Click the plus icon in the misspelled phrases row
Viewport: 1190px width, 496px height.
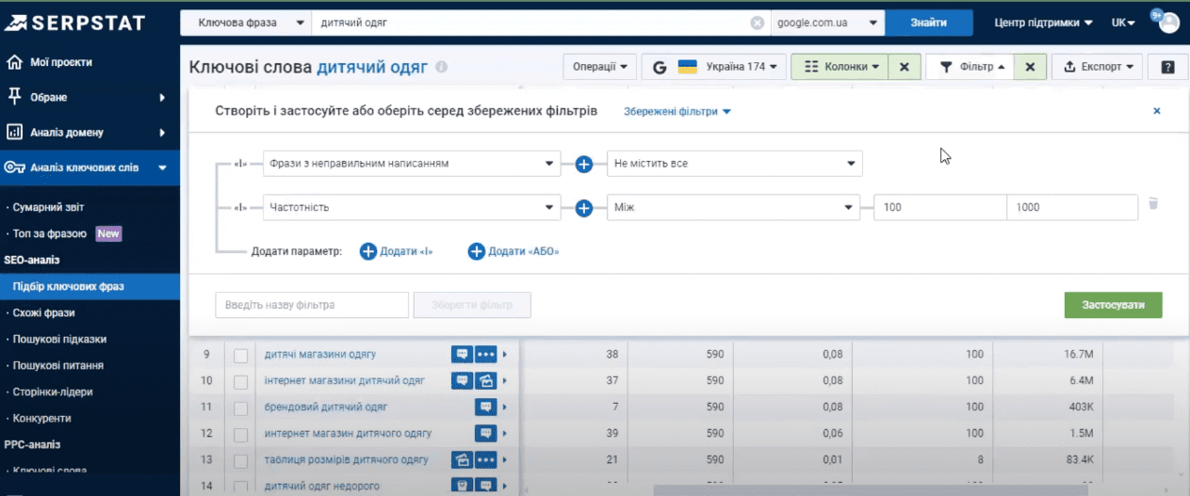tap(583, 164)
